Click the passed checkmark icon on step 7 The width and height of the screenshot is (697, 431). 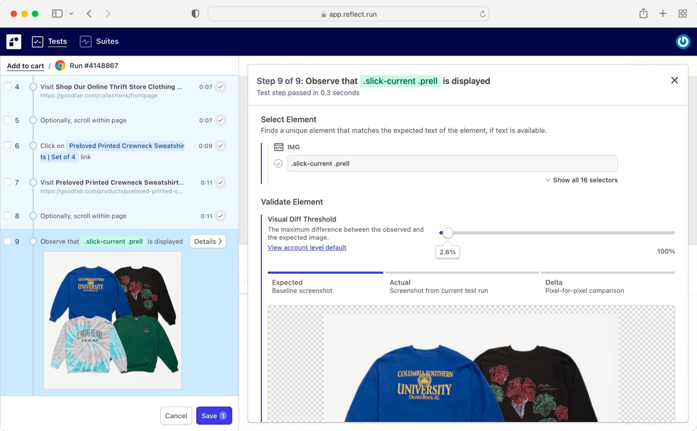click(221, 182)
